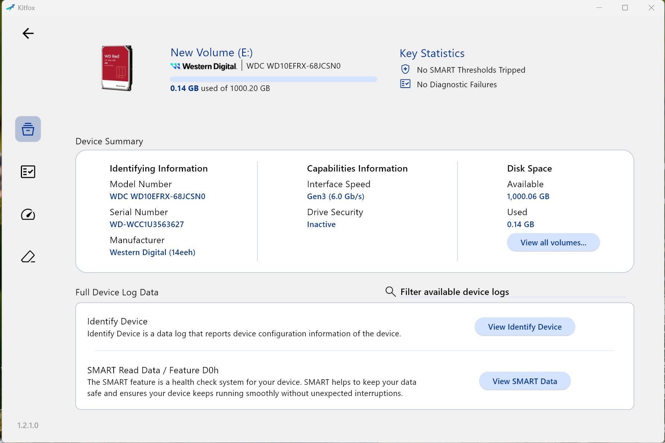665x443 pixels.
Task: Click the Key Statistics heading
Action: point(432,54)
